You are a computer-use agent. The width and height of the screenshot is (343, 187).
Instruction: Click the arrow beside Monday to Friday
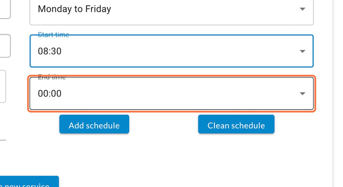303,9
